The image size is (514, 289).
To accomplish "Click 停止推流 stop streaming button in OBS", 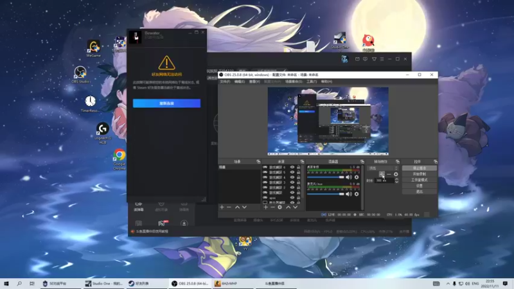I will (x=420, y=168).
